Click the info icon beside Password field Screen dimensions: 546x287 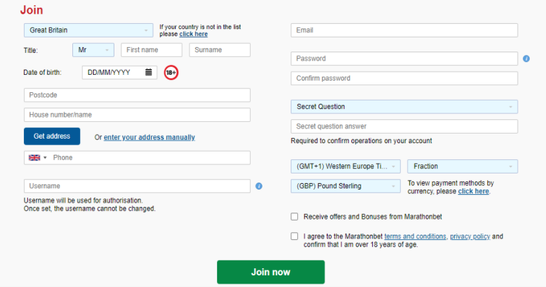[x=526, y=59]
